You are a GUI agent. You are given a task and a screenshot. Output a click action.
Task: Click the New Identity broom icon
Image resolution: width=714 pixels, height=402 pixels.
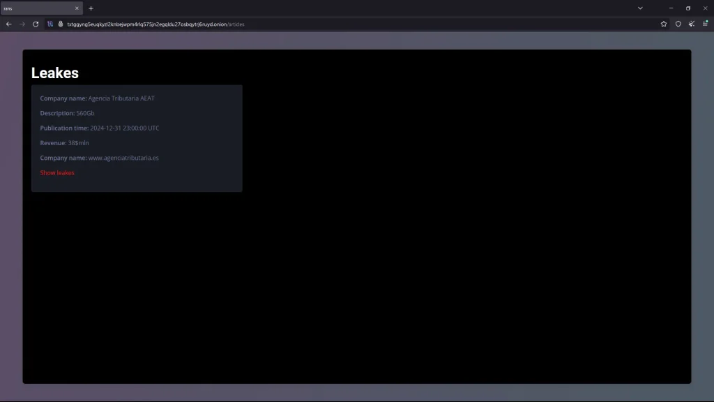pos(692,24)
